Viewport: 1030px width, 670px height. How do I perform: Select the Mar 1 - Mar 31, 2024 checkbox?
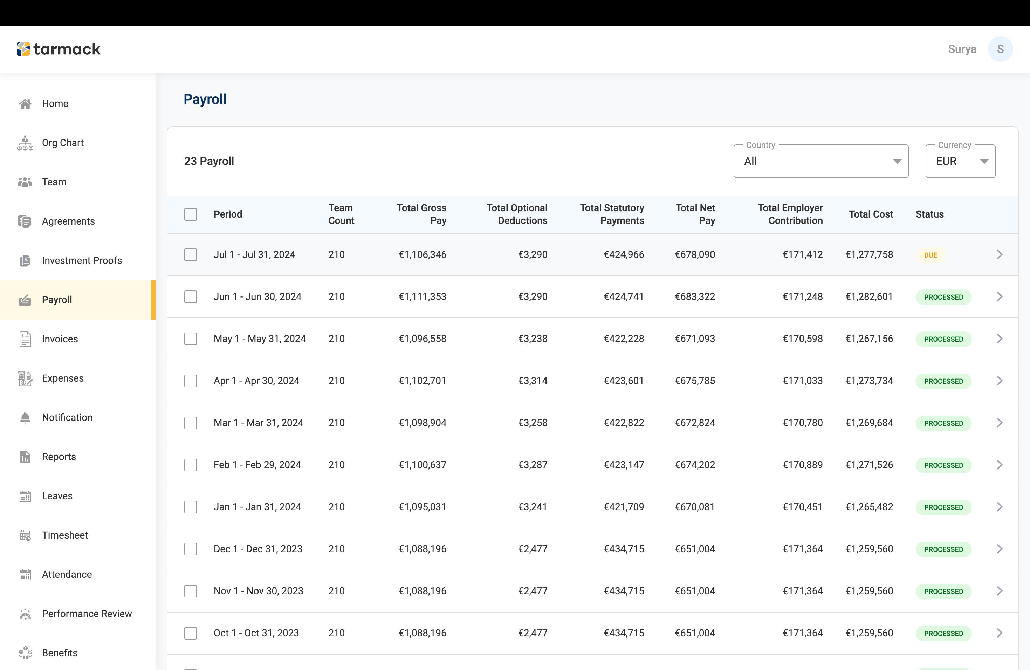(x=191, y=423)
